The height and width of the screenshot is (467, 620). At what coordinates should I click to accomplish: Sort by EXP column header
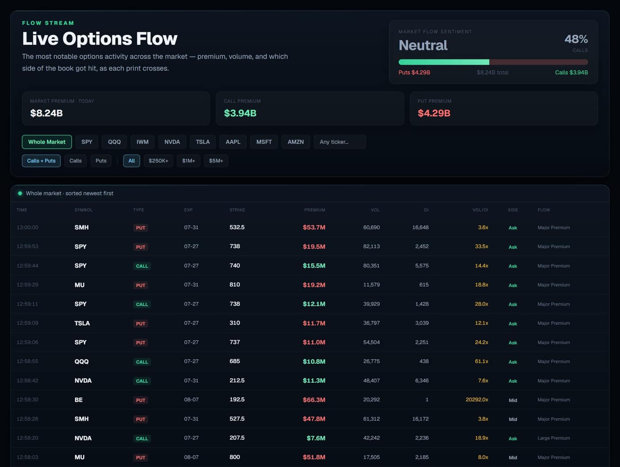point(188,210)
